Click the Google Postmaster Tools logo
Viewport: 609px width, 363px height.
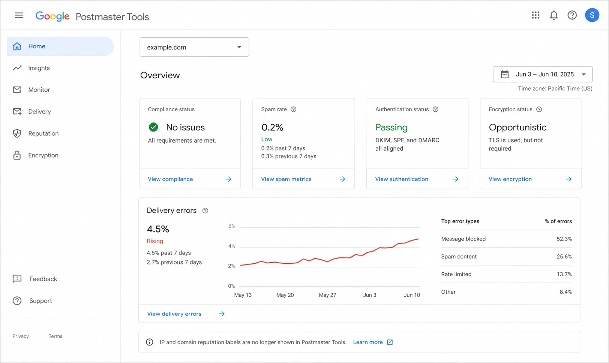[x=92, y=16]
